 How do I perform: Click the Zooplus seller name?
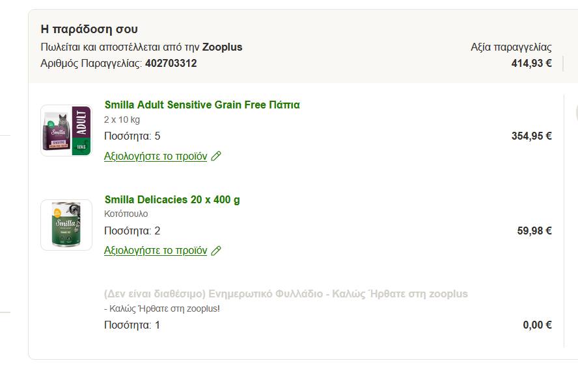pos(222,47)
